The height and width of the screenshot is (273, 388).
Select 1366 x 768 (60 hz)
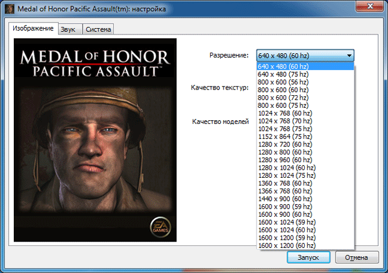tap(305, 191)
